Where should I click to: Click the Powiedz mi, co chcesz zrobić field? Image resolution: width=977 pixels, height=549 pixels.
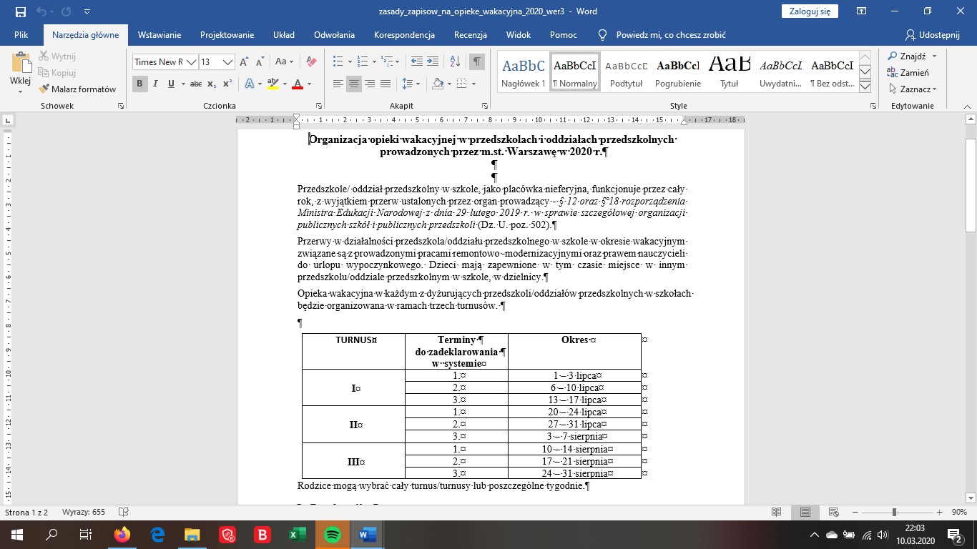[662, 34]
